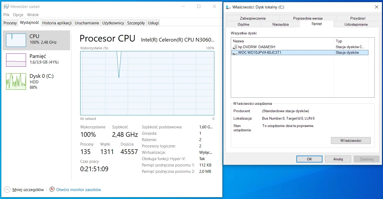Click the Właściwości button
Viewport: 383px width, 199px height.
click(x=351, y=141)
